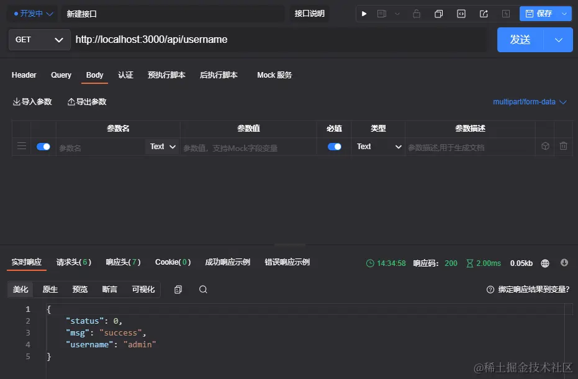Click the run icon in the top toolbar

[x=364, y=13]
